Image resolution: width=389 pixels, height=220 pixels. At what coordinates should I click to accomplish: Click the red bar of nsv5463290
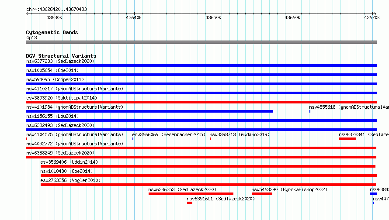coord(262,194)
